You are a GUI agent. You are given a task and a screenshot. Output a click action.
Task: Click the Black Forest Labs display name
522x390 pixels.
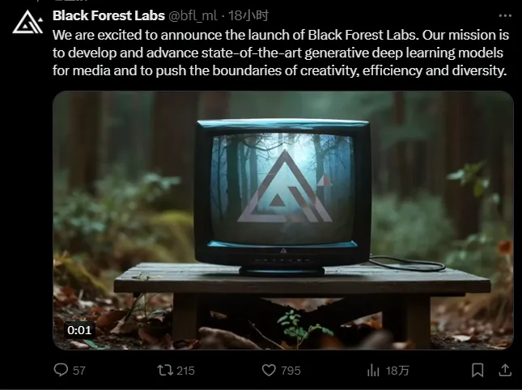coord(108,15)
